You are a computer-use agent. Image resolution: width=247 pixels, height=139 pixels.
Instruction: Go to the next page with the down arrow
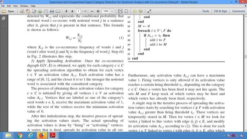click(x=72, y=11)
